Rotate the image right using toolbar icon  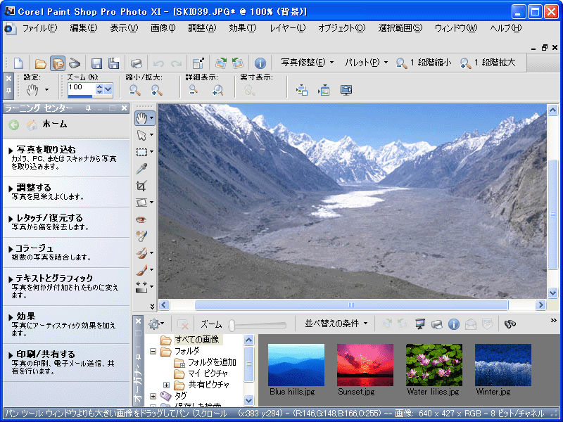pyautogui.click(x=221, y=63)
